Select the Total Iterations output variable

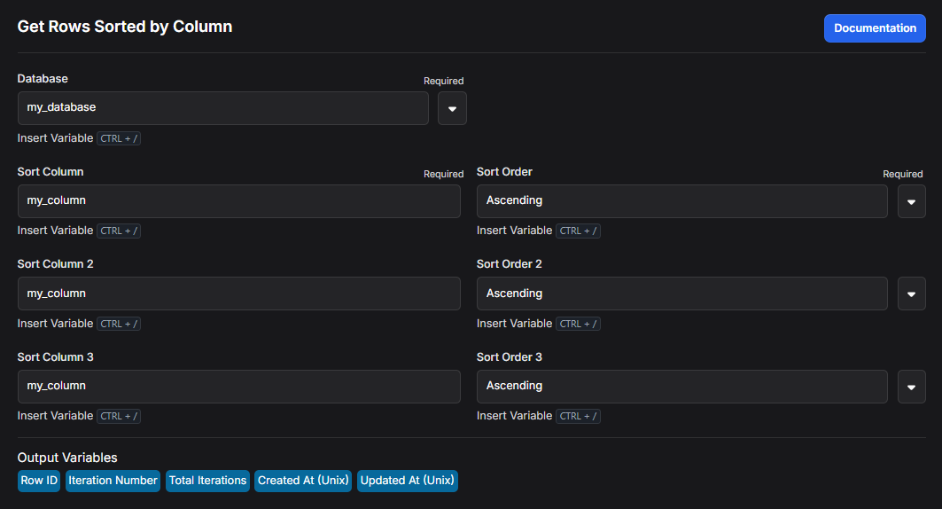tap(208, 481)
